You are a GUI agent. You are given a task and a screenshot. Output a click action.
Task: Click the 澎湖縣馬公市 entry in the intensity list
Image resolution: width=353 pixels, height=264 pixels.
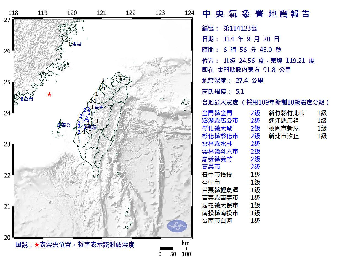pos(220,121)
